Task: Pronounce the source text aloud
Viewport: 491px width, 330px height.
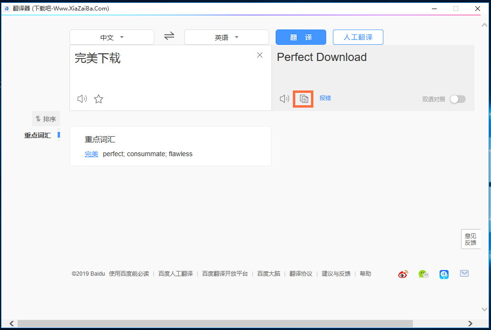Action: (x=81, y=99)
